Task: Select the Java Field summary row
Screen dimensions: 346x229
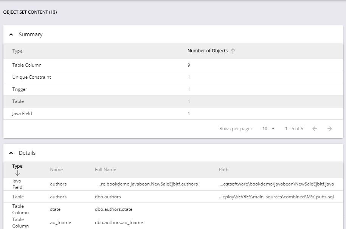Action: 22,114
